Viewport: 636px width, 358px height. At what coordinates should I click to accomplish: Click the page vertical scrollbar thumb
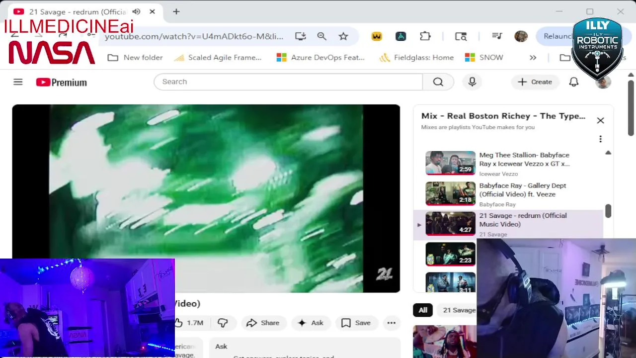click(631, 107)
